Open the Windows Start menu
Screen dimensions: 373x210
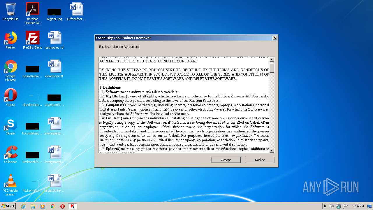[x=8, y=206]
